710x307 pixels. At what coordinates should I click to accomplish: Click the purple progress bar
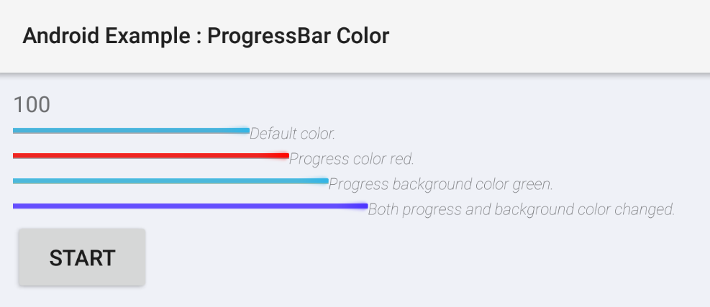[190, 206]
